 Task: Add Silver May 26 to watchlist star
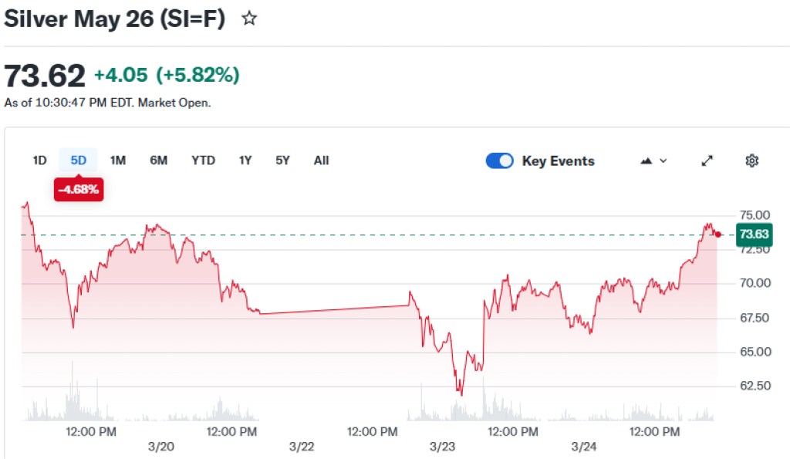tap(249, 19)
